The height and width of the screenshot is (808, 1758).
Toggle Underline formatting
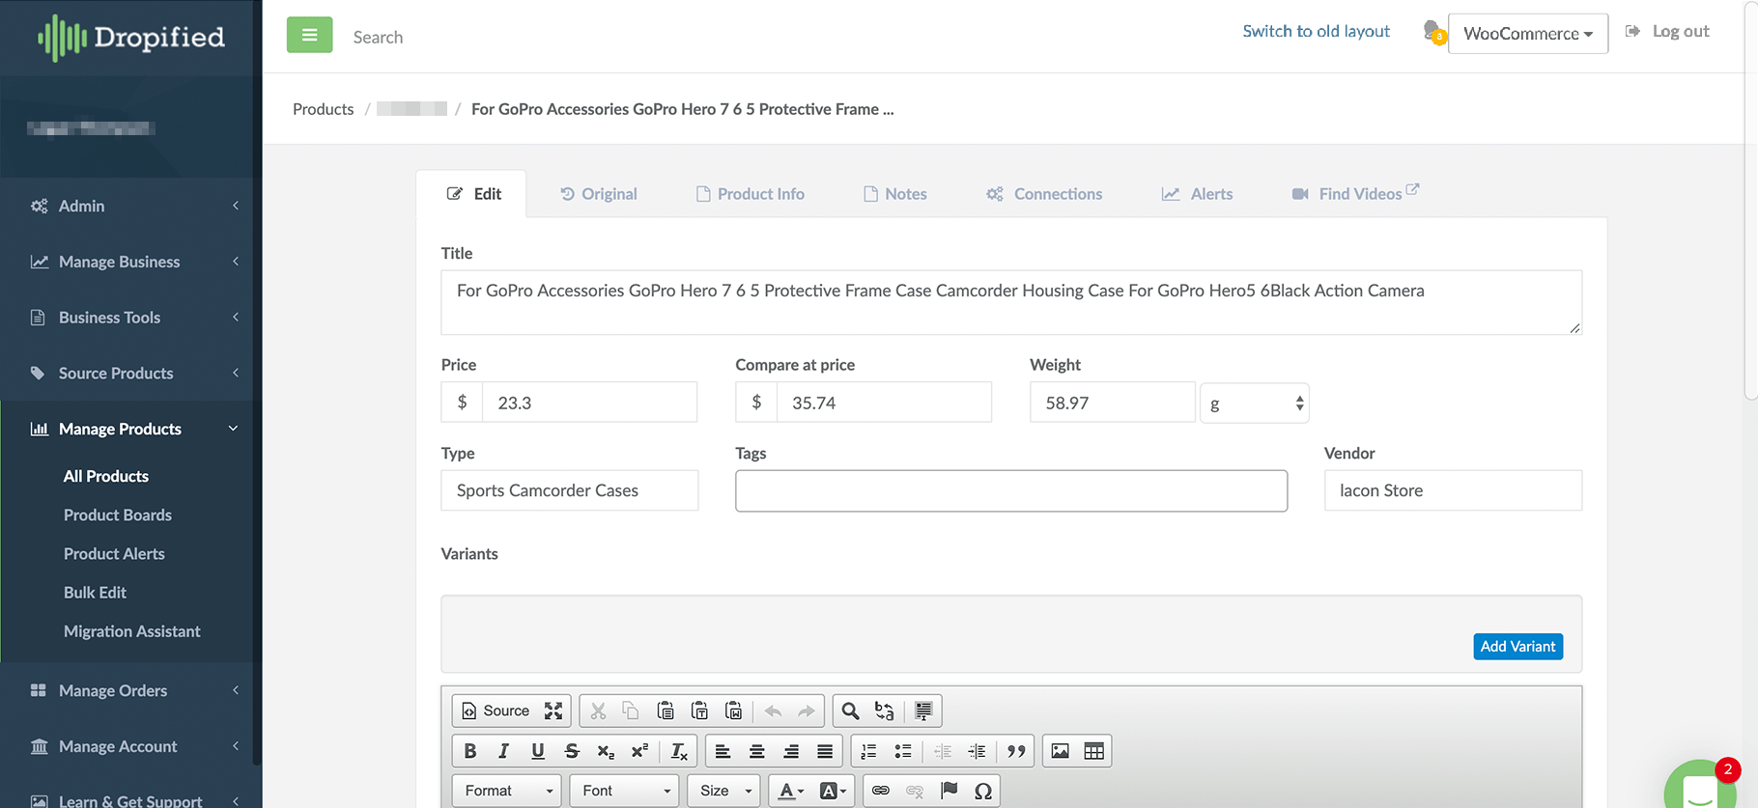coord(538,751)
